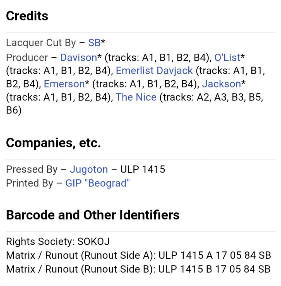This screenshot has width=281, height=286.
Task: Click the Producer label text
Action: tap(27, 57)
